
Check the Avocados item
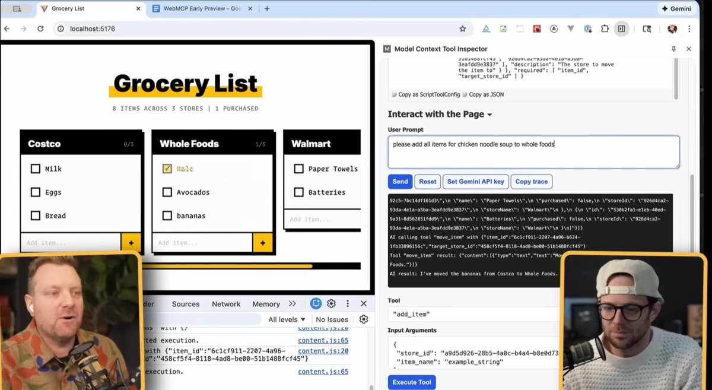coord(167,192)
